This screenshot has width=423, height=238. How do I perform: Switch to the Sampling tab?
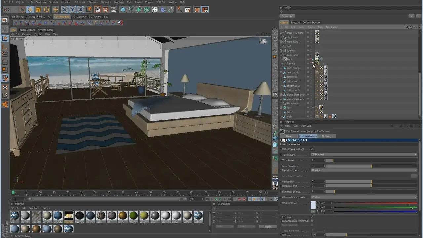pyautogui.click(x=327, y=136)
